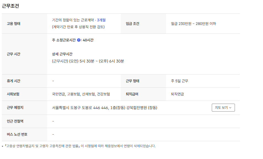Click the 임금 조건 header cell

pos(132,24)
